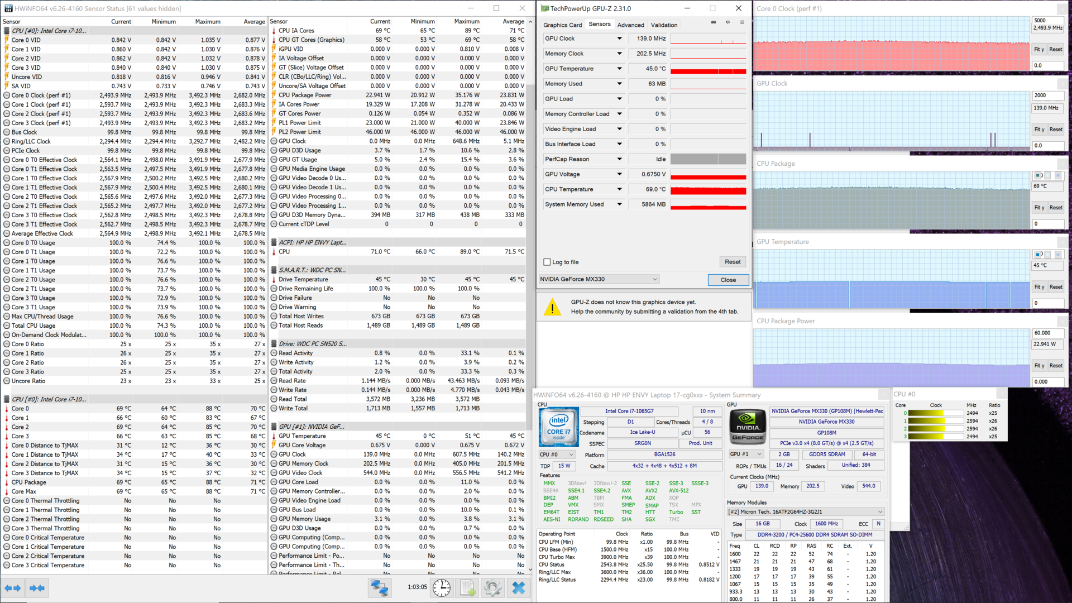Click the collapse columns arrows button in HWiNFO
The width and height of the screenshot is (1072, 603).
coord(37,588)
